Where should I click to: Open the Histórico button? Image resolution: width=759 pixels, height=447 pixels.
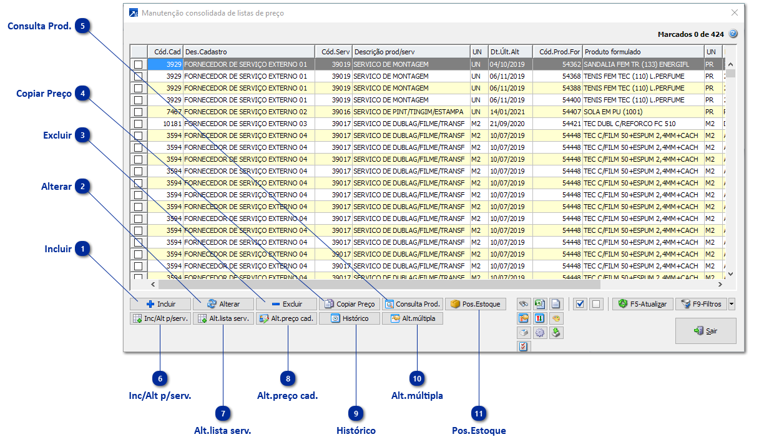pos(349,318)
